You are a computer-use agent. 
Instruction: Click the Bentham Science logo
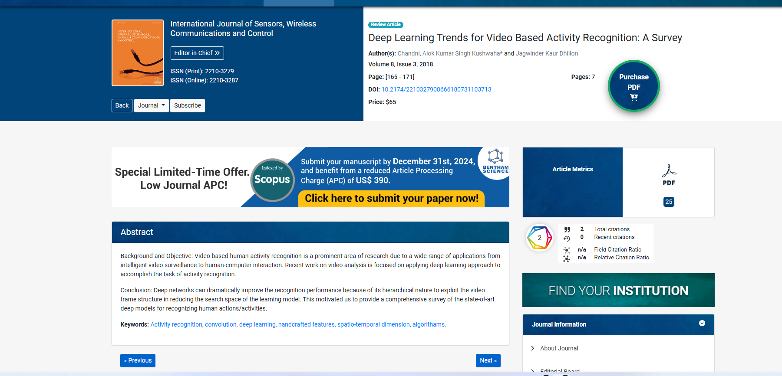click(x=495, y=162)
